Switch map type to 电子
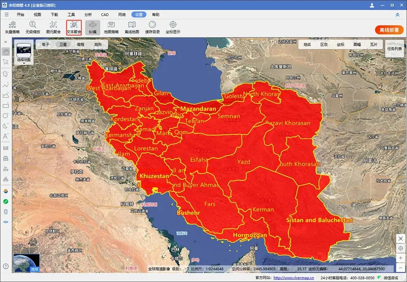Screen dimensions: 407x282 point(46,44)
